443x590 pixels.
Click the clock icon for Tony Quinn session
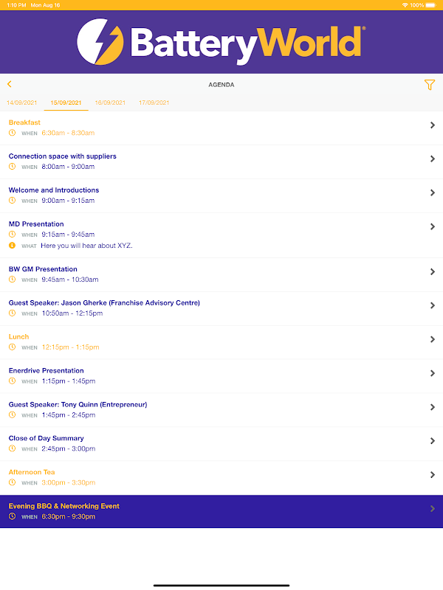pos(12,414)
